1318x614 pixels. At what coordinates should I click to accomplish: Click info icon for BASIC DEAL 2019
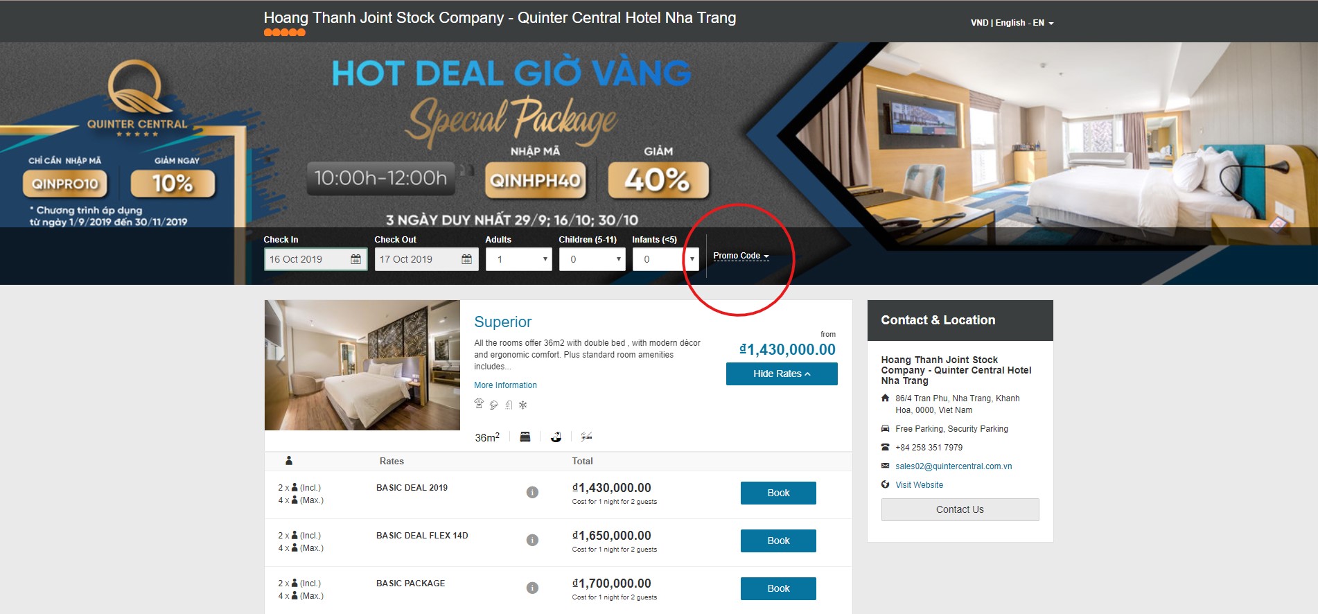pyautogui.click(x=532, y=492)
